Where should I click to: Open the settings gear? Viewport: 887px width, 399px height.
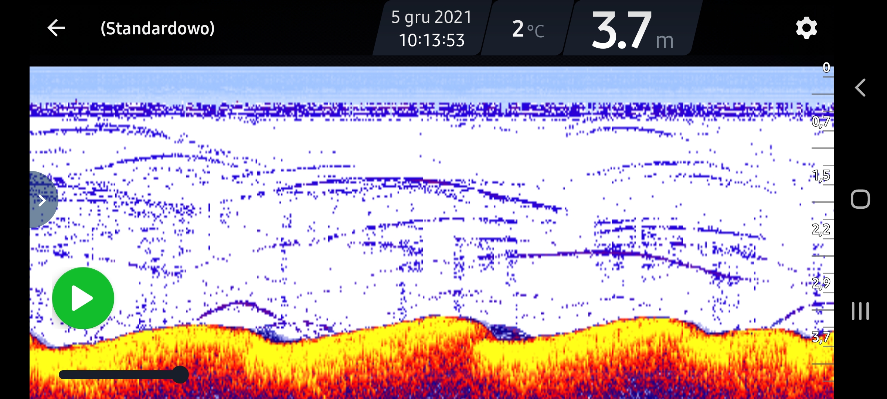click(806, 28)
